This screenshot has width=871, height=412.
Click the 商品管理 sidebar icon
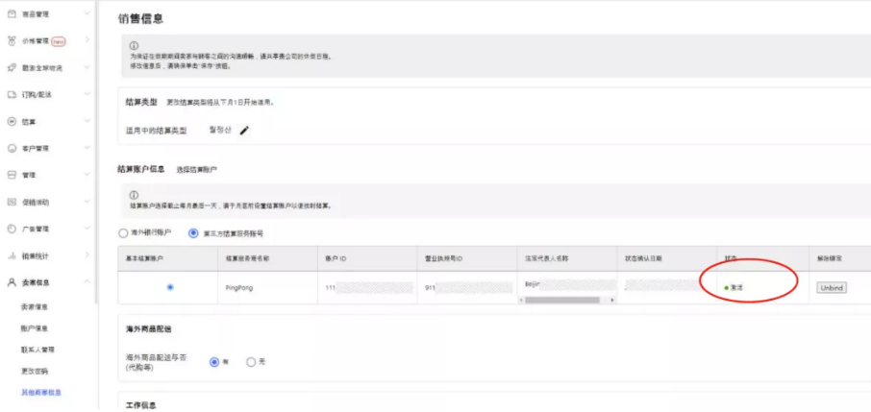tap(12, 14)
